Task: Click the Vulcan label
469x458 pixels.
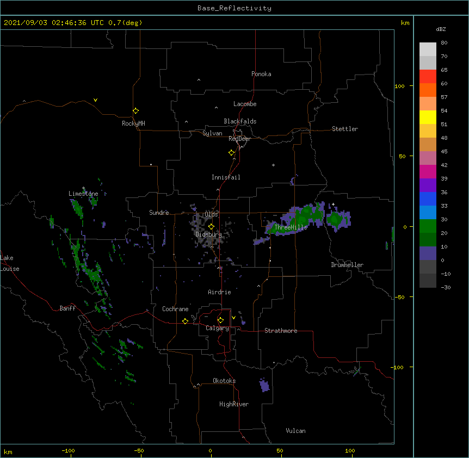Action: tap(295, 431)
